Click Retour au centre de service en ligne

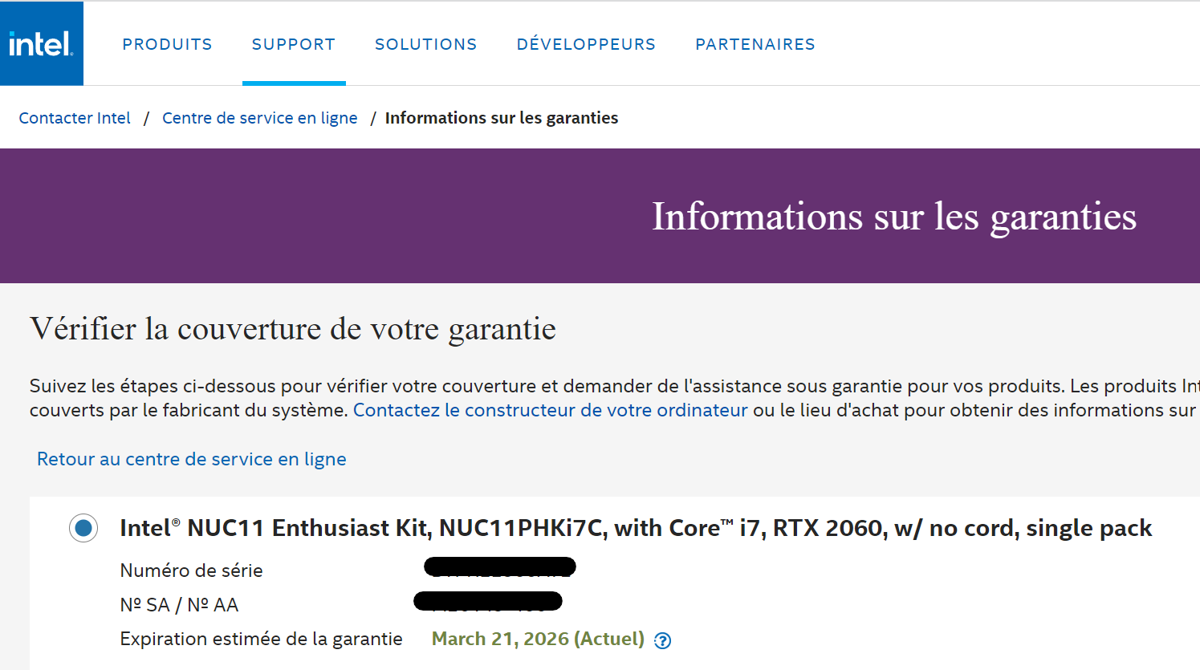pyautogui.click(x=192, y=459)
